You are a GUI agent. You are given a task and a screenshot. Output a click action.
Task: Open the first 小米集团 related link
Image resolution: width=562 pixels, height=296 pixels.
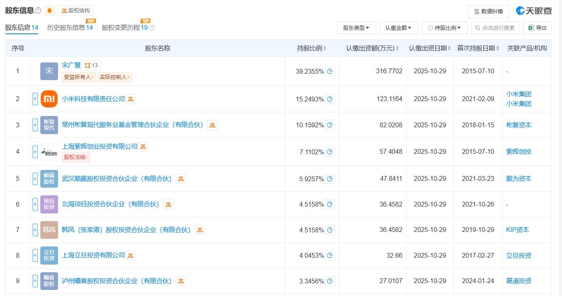tap(519, 94)
